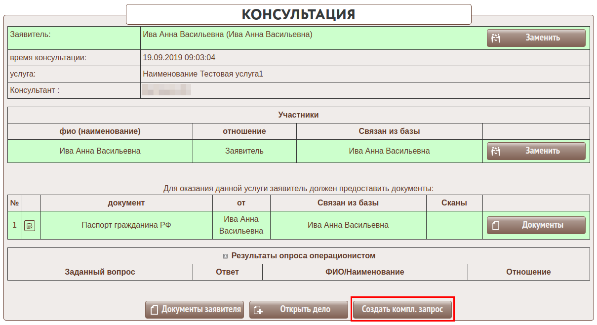The width and height of the screenshot is (597, 325).
Task: Click the clipboard icon beside Паспорт гражданина РФ
Action: [30, 226]
